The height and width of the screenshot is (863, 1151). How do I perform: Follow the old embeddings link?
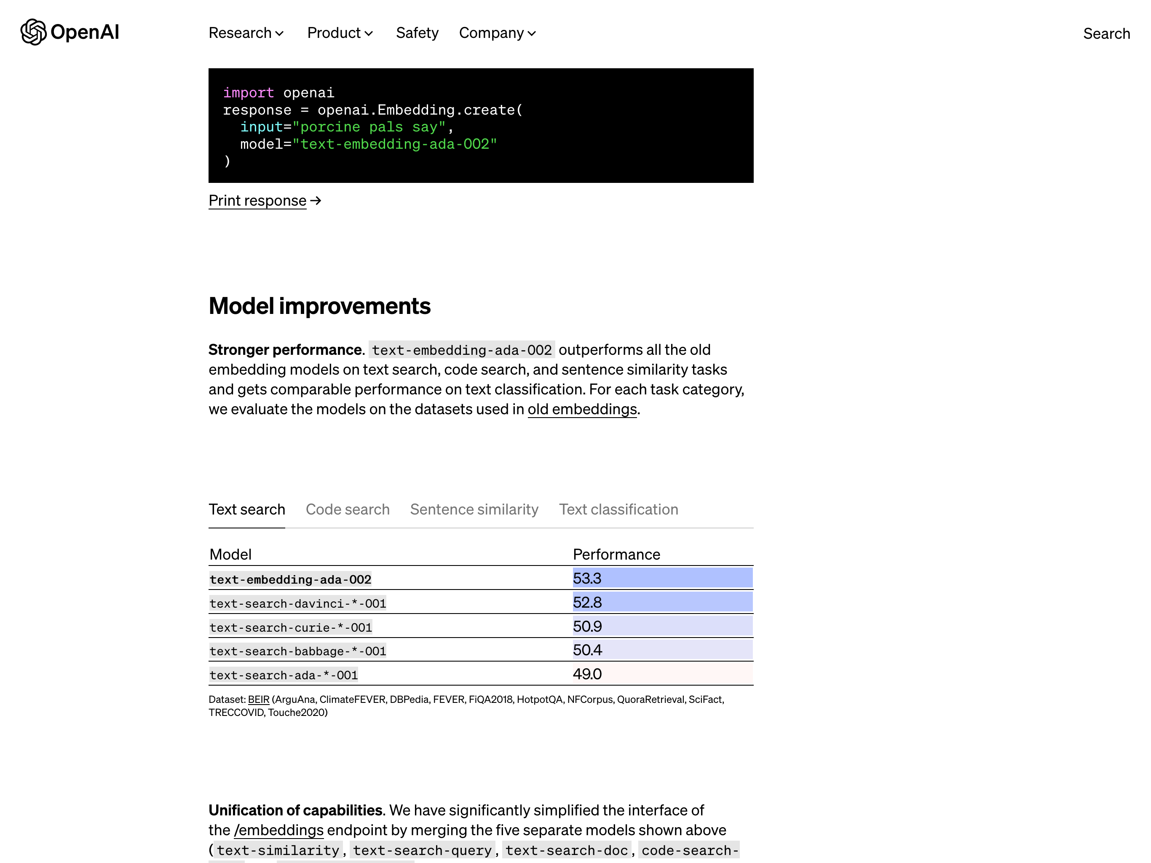point(582,409)
